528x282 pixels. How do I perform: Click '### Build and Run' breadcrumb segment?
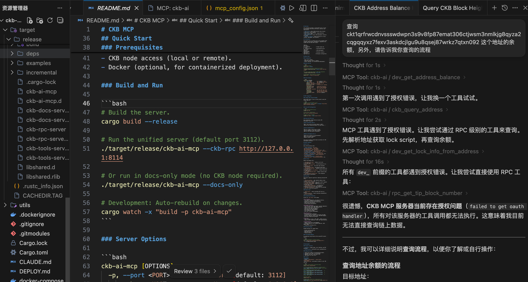point(256,20)
